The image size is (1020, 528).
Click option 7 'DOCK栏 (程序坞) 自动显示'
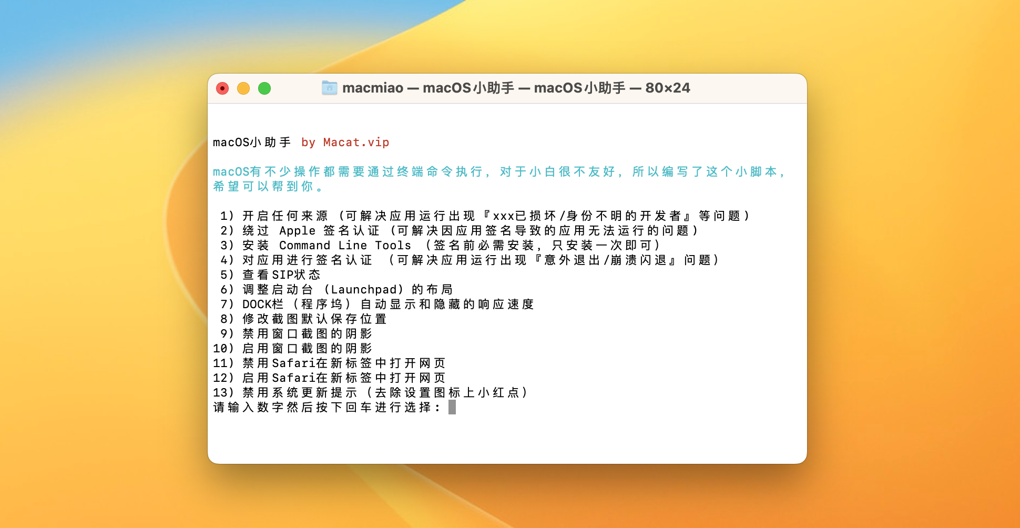(377, 304)
